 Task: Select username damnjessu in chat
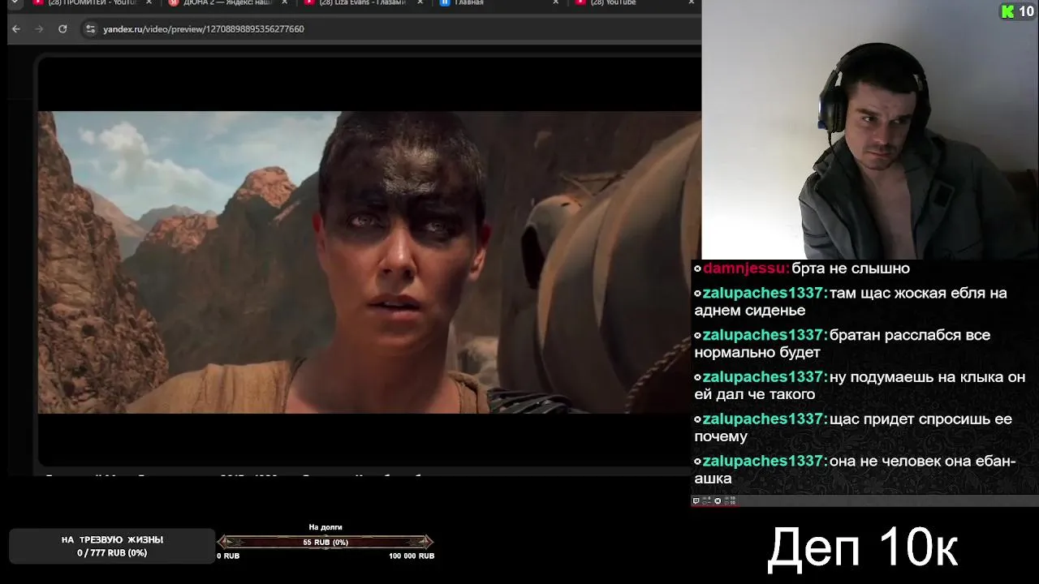[x=744, y=268]
